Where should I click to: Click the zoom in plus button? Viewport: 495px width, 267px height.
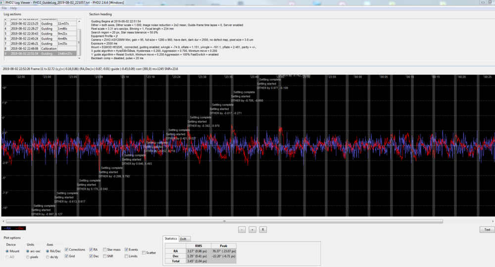(252, 229)
